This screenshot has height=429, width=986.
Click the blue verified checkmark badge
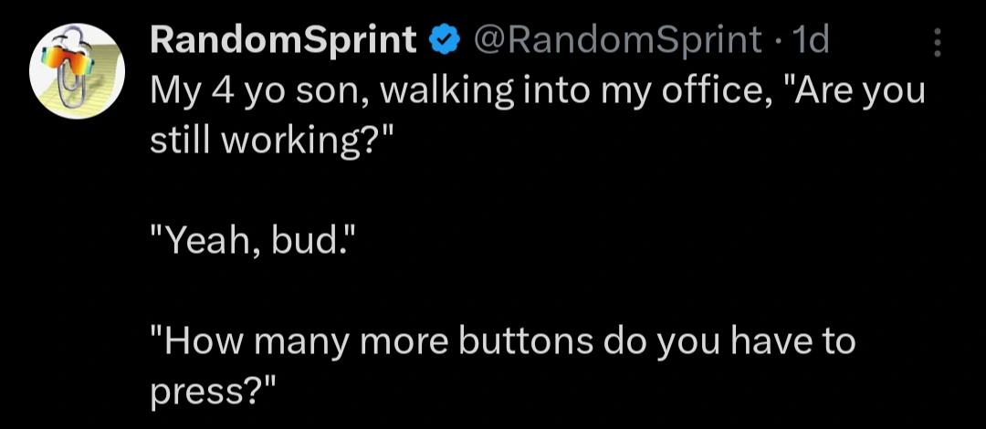point(445,41)
